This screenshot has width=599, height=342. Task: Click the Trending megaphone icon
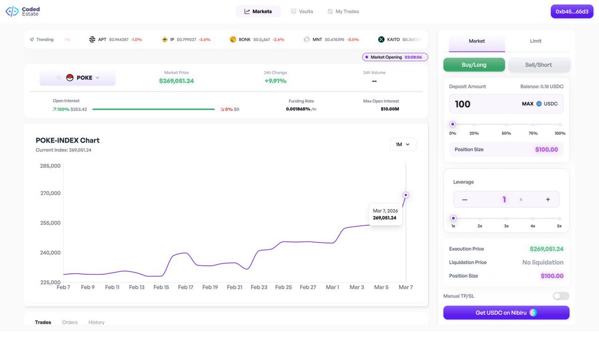(x=31, y=39)
